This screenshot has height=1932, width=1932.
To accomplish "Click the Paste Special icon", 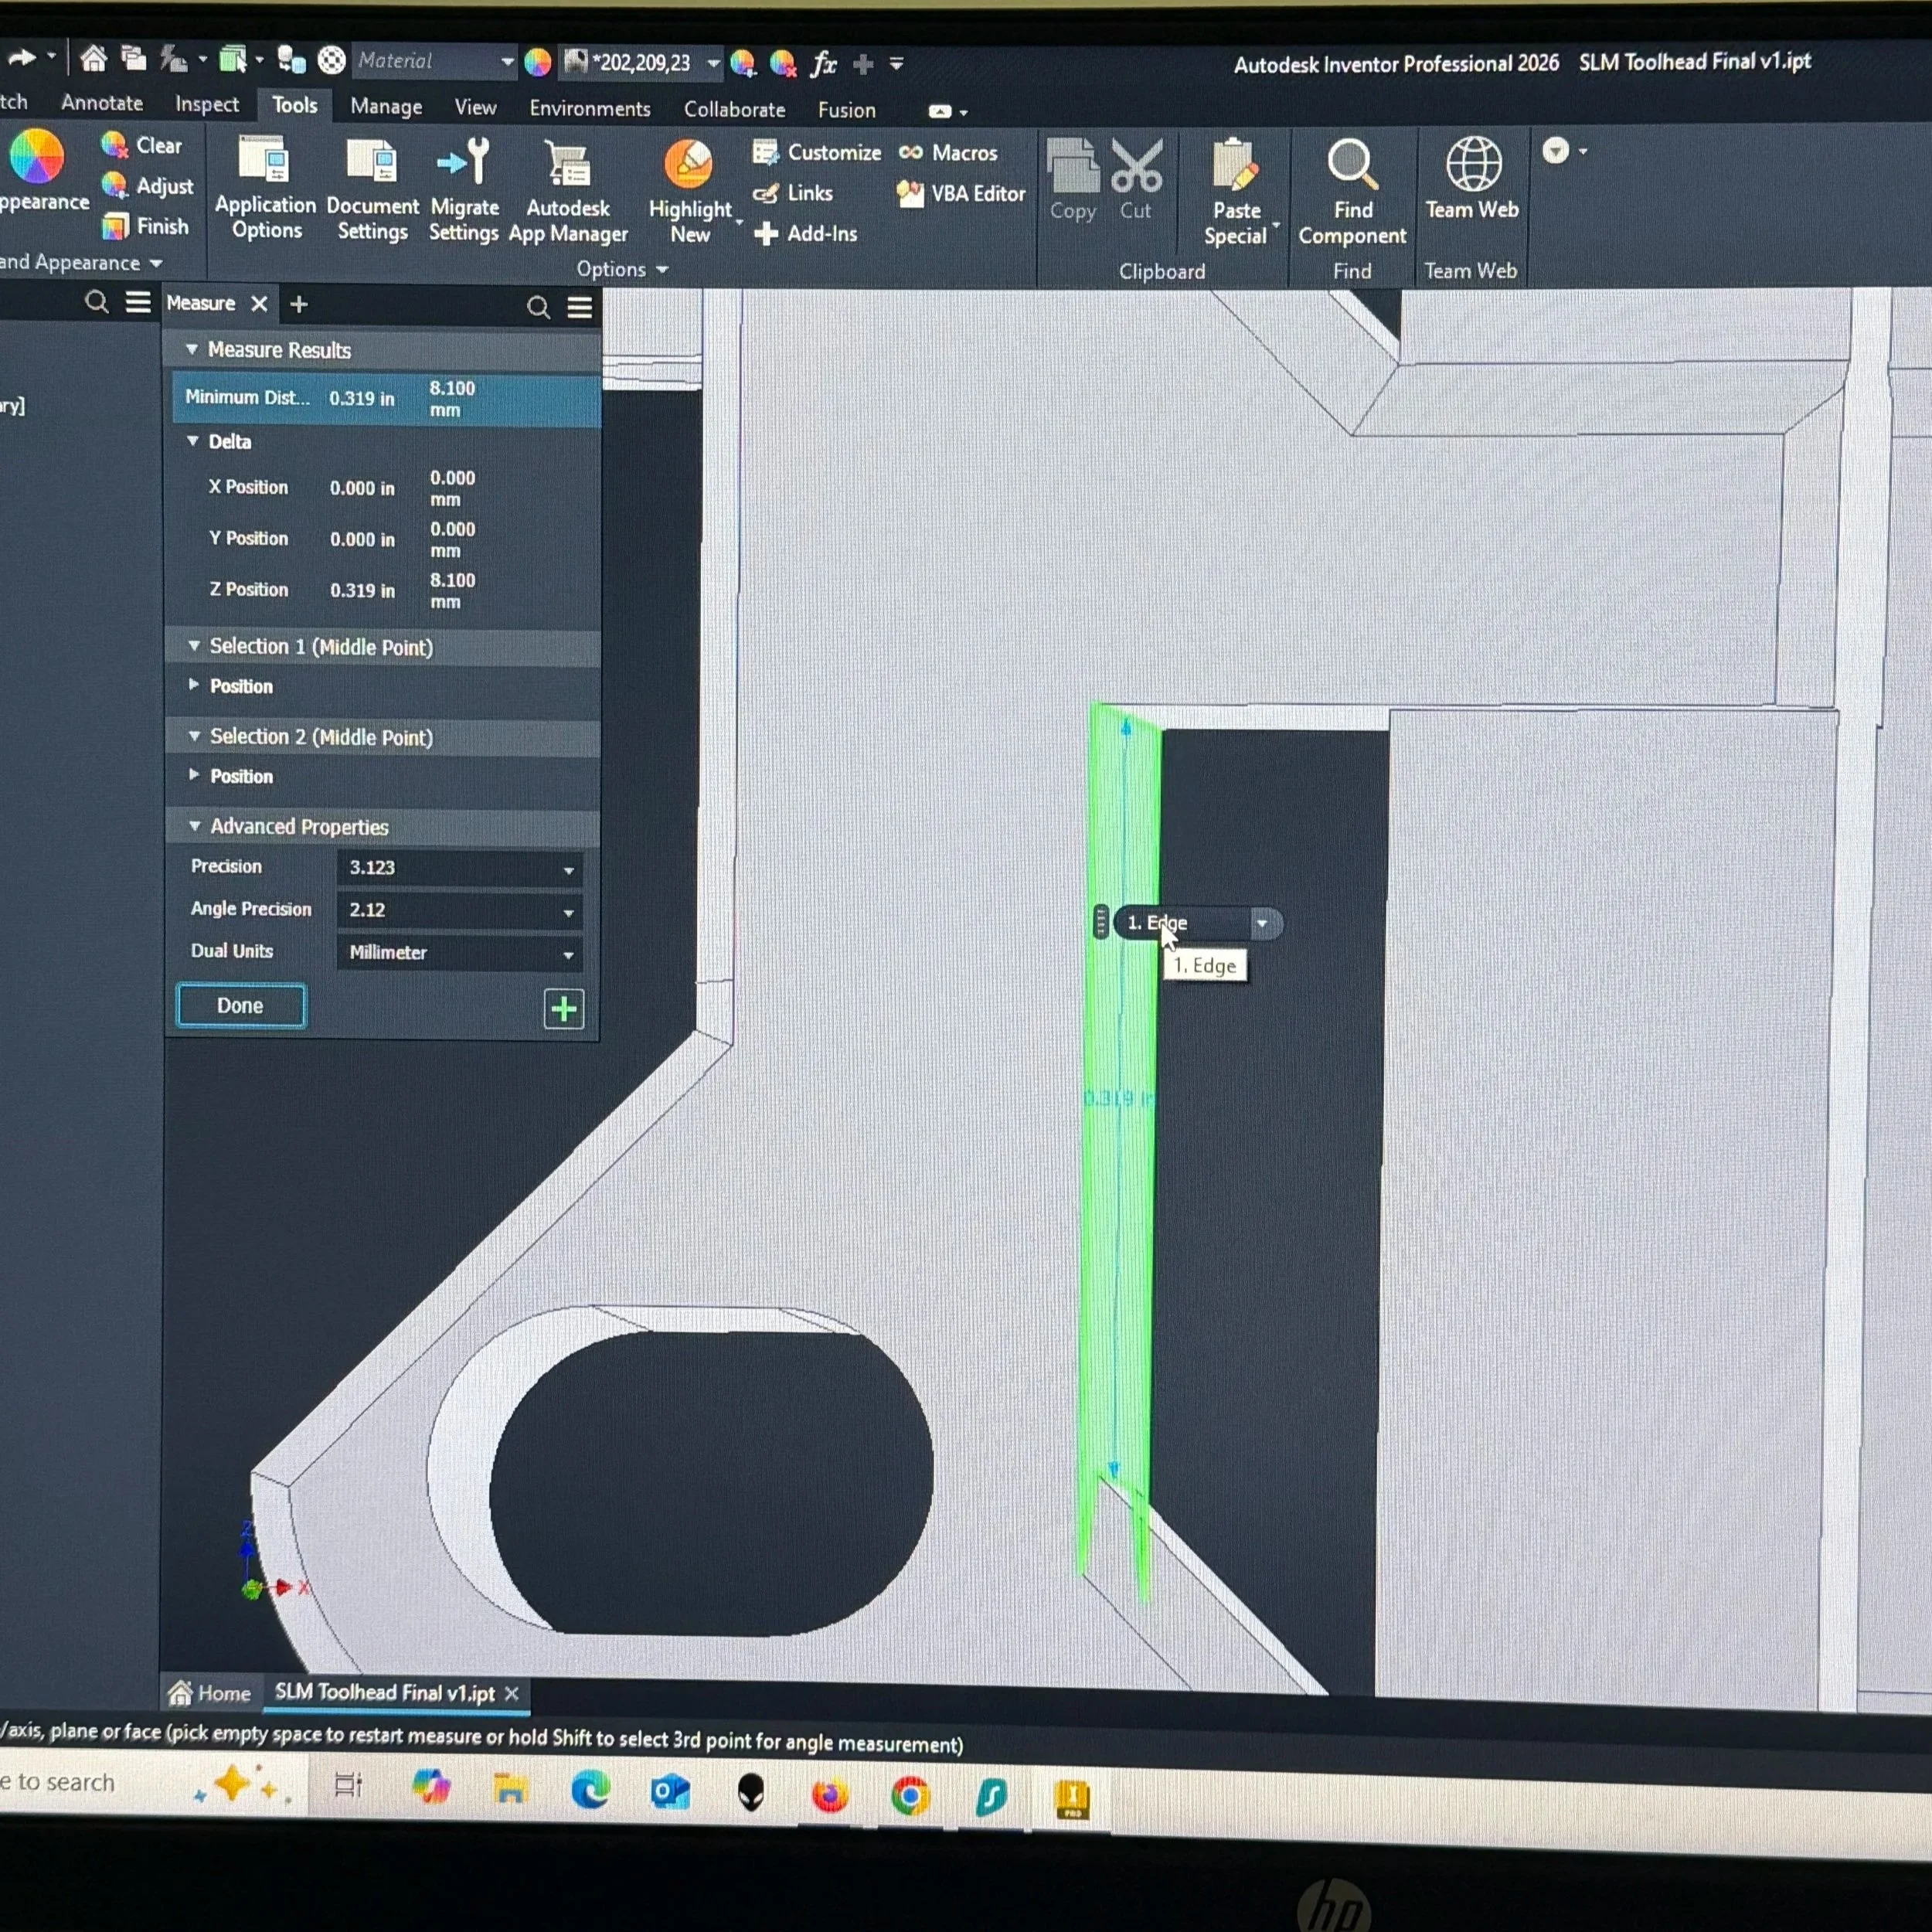I will coord(1235,166).
